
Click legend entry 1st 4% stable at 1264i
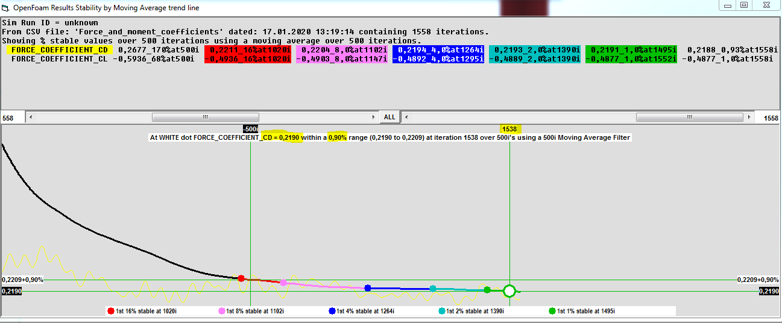coord(362,312)
